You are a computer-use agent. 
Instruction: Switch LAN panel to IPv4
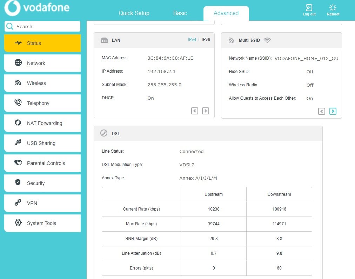[192, 40]
